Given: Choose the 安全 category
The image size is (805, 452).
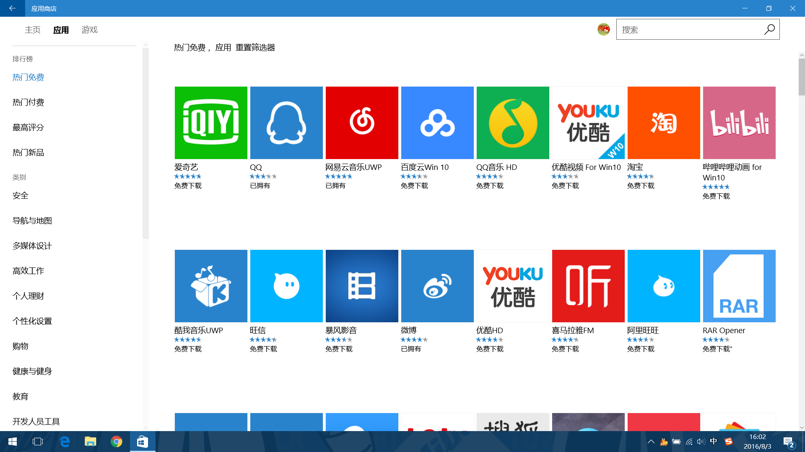Looking at the screenshot, I should 21,195.
